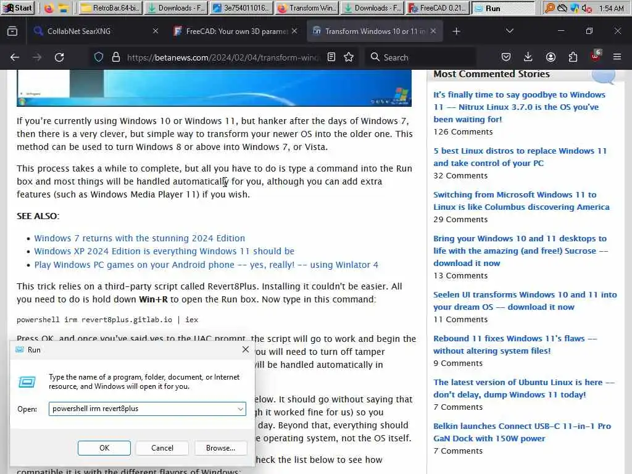Image resolution: width=632 pixels, height=474 pixels.
Task: Bookmark this page with the star icon
Action: click(349, 57)
